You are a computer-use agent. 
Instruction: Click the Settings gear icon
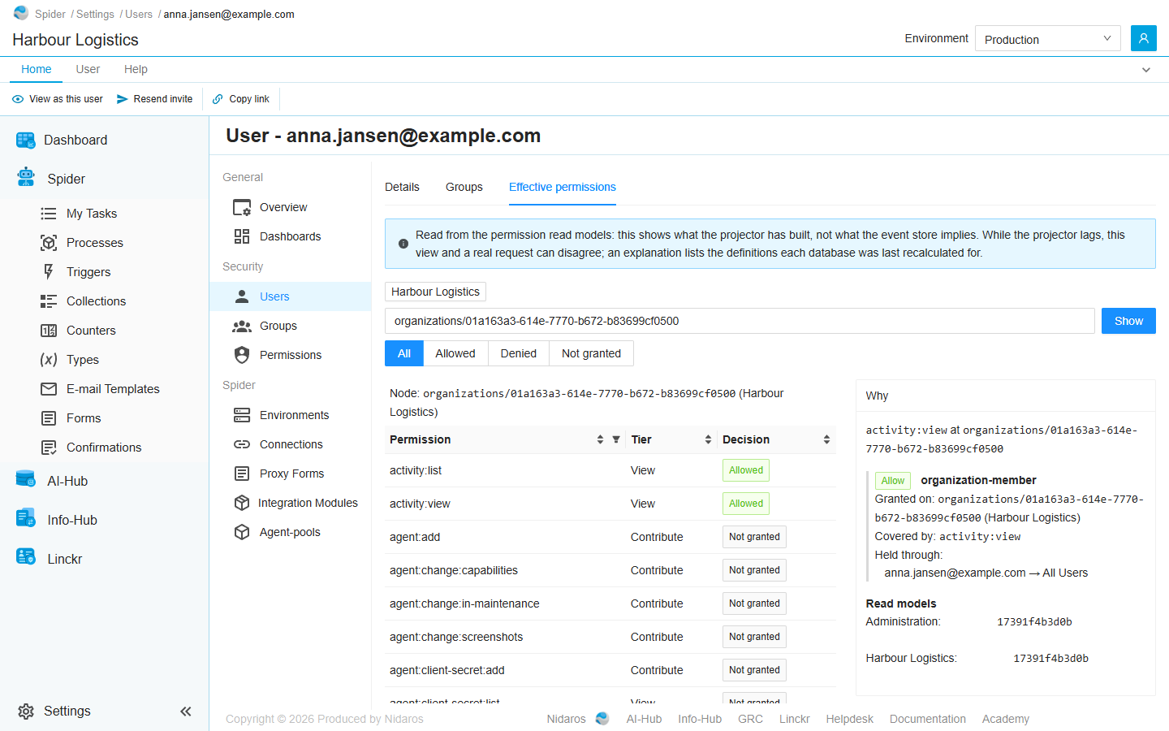point(26,712)
